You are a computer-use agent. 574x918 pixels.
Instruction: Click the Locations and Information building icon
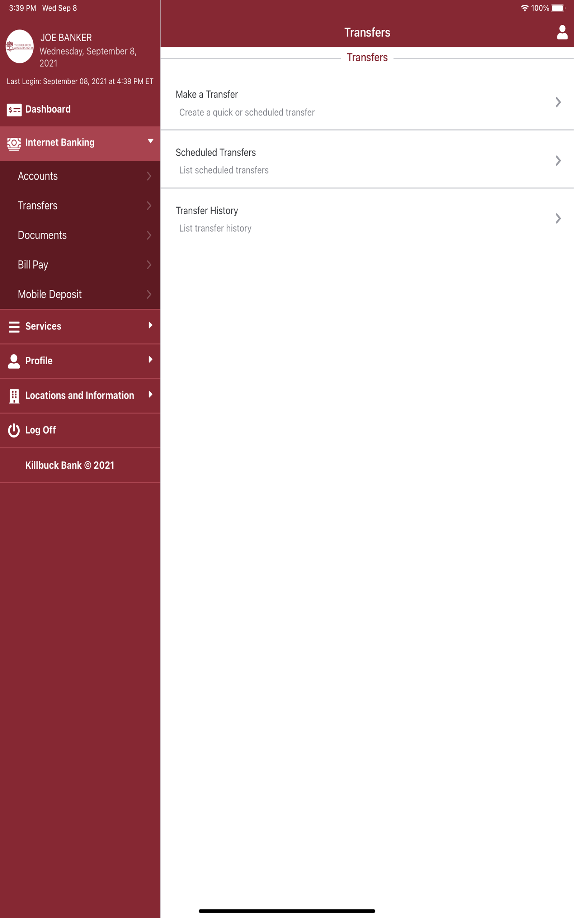[14, 395]
